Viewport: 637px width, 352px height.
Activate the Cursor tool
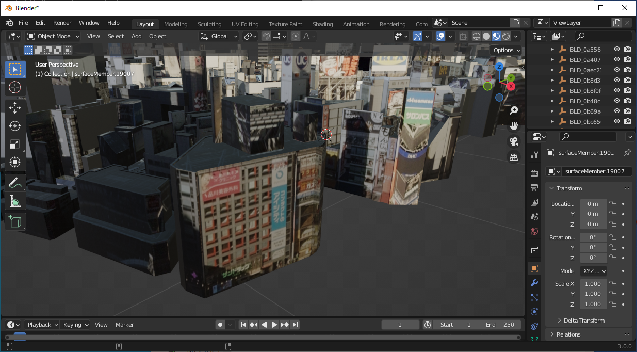15,87
